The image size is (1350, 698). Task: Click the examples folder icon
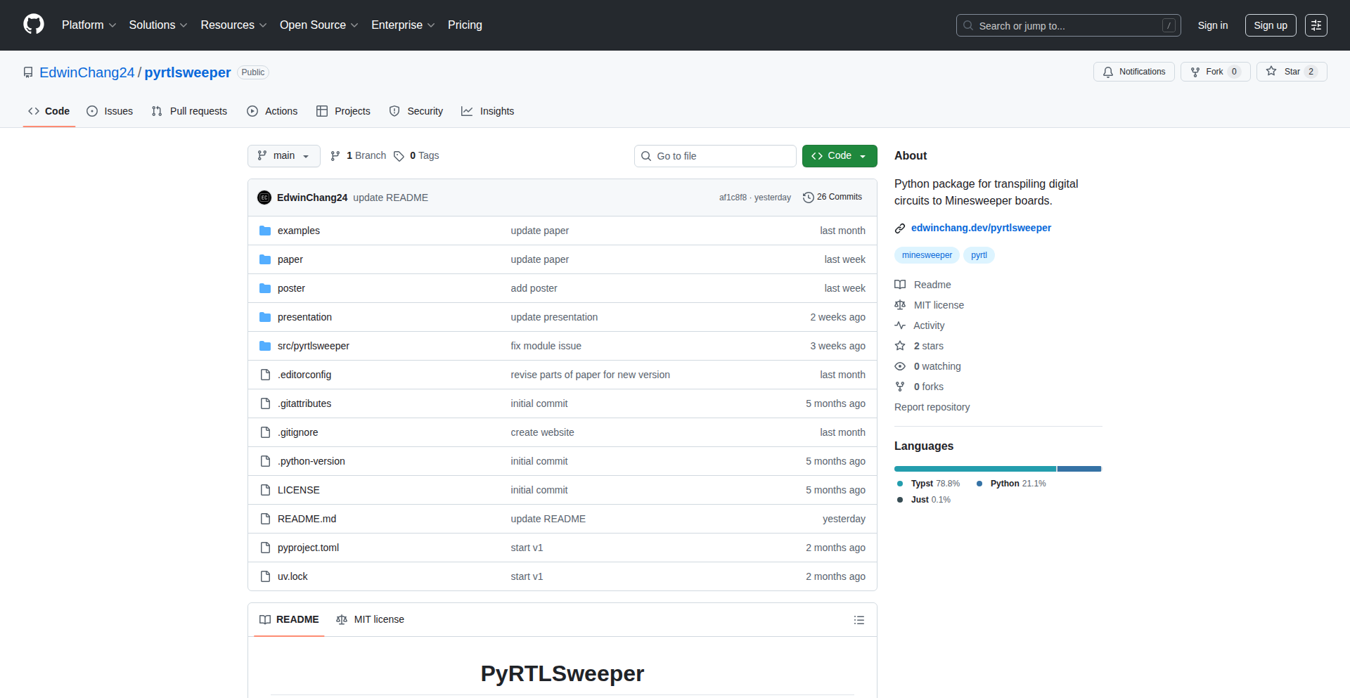coord(265,231)
